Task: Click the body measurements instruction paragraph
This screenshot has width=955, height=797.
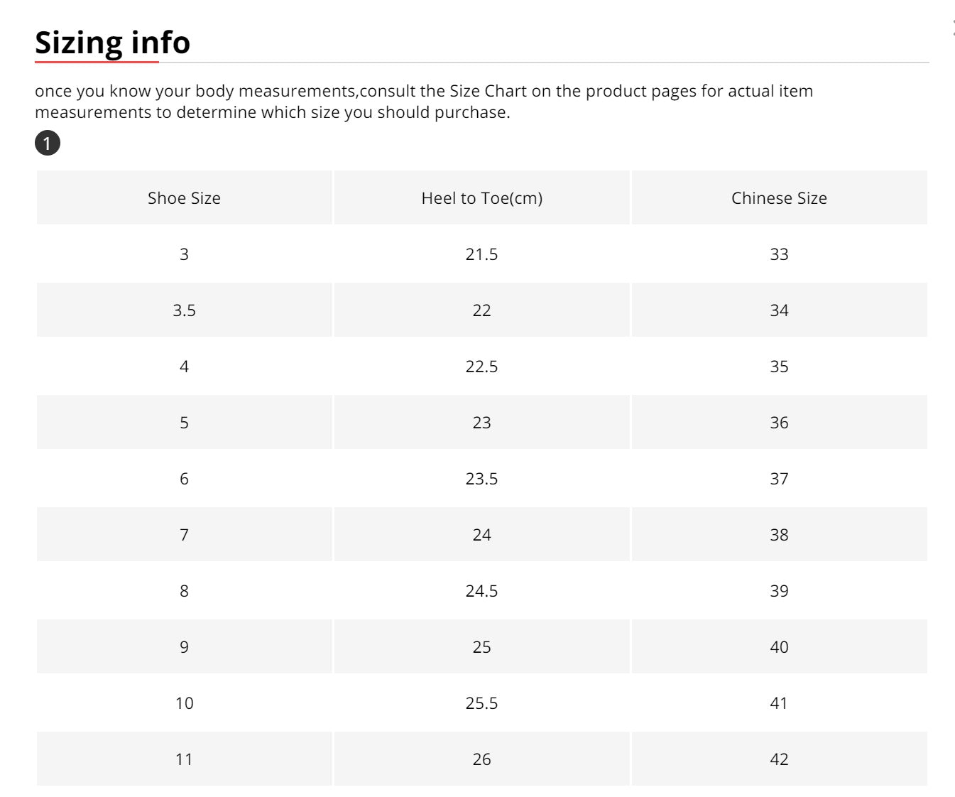Action: click(x=423, y=102)
